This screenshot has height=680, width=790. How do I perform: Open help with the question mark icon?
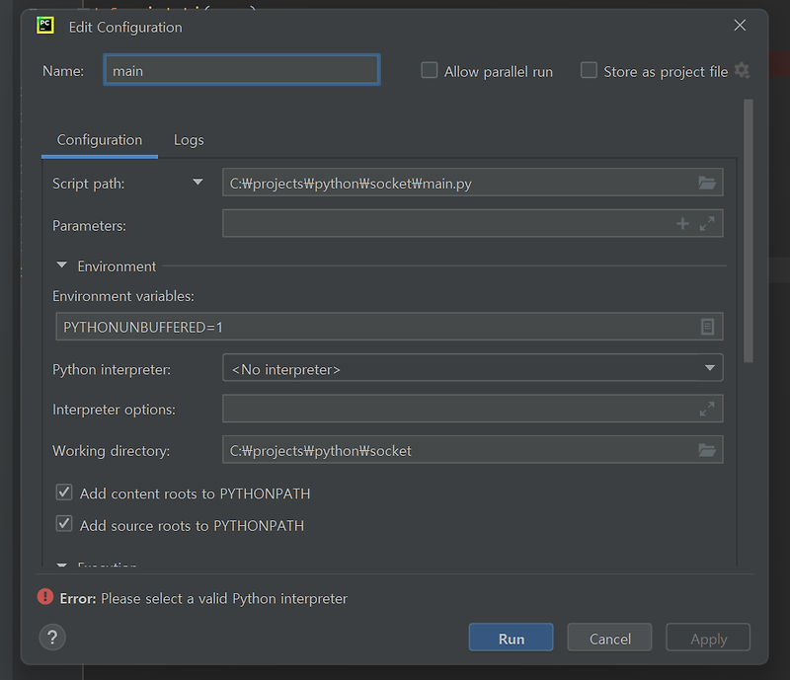click(52, 638)
